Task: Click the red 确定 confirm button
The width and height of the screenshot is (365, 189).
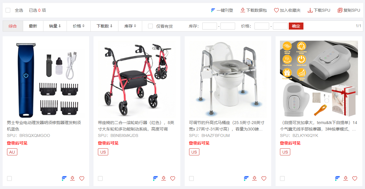Action: point(296,26)
